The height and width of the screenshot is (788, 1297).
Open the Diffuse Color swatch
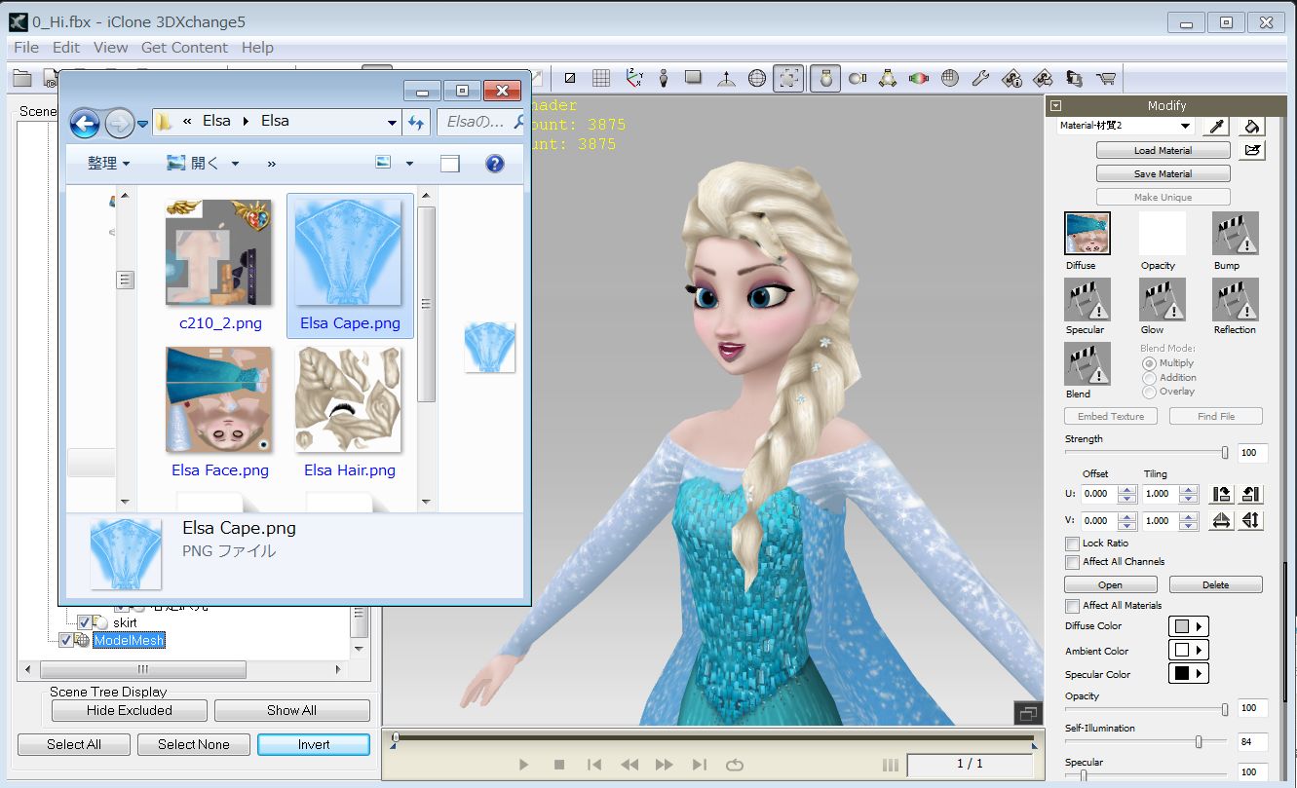1188,626
